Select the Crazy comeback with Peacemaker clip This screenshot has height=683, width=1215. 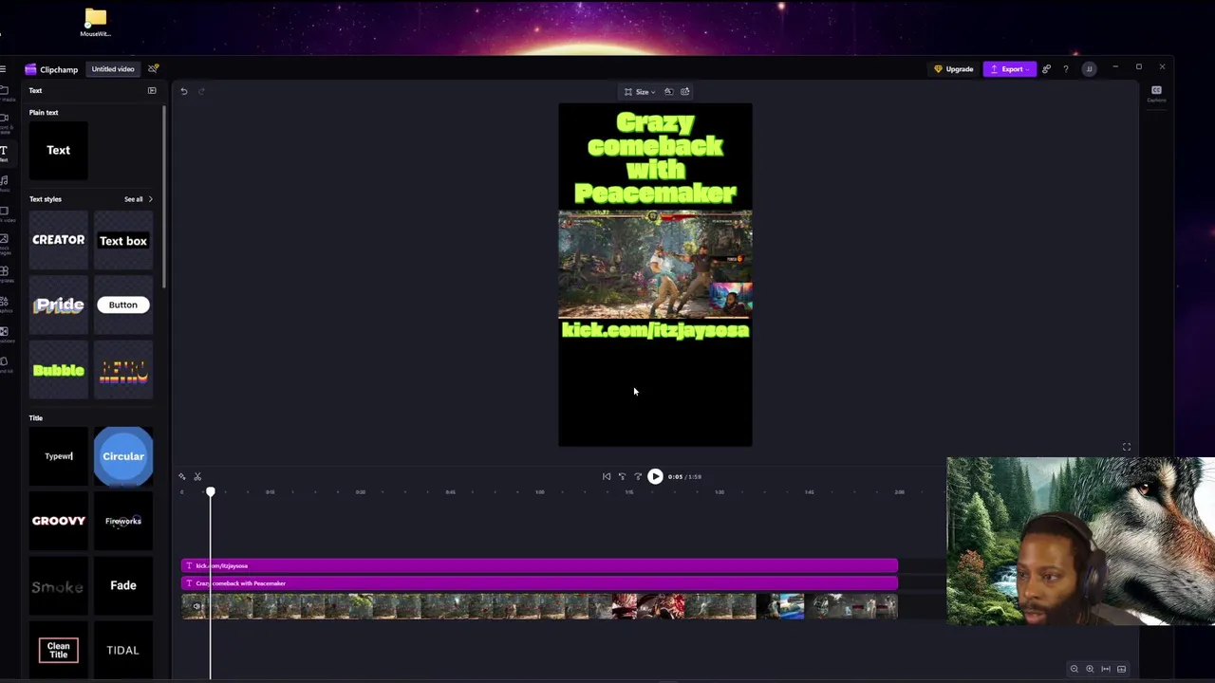tap(539, 582)
